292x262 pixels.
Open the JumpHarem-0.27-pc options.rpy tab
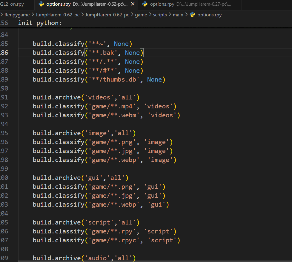pos(190,4)
